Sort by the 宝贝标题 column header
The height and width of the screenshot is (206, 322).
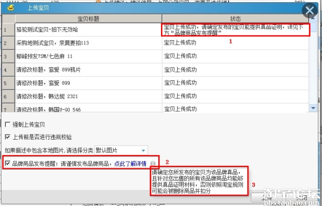pyautogui.click(x=89, y=19)
